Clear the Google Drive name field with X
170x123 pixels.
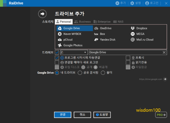click(164, 52)
